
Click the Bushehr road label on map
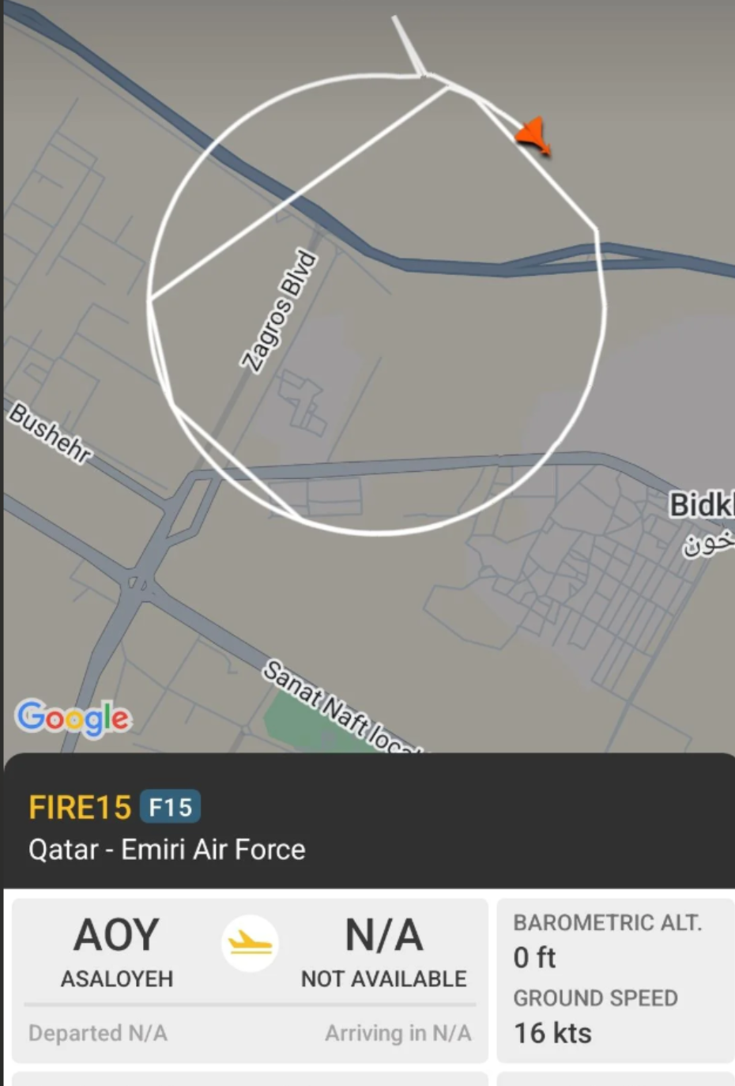50,432
